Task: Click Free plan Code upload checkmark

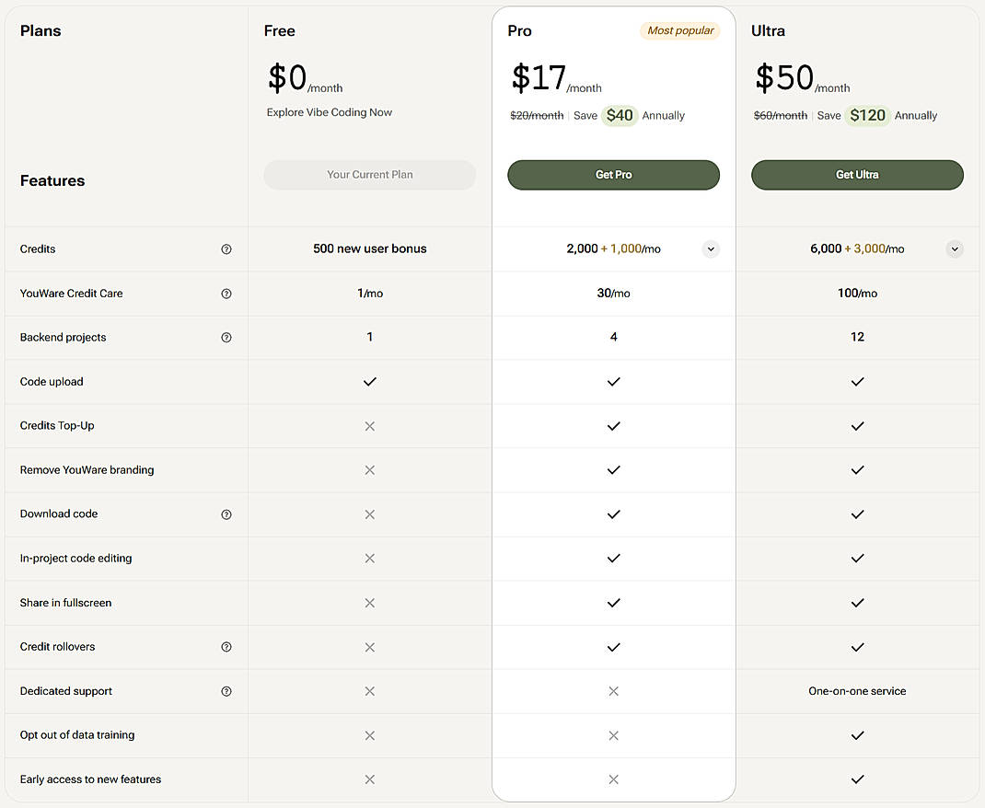Action: coord(370,382)
